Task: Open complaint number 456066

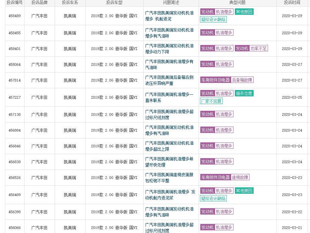Action: click(x=15, y=228)
